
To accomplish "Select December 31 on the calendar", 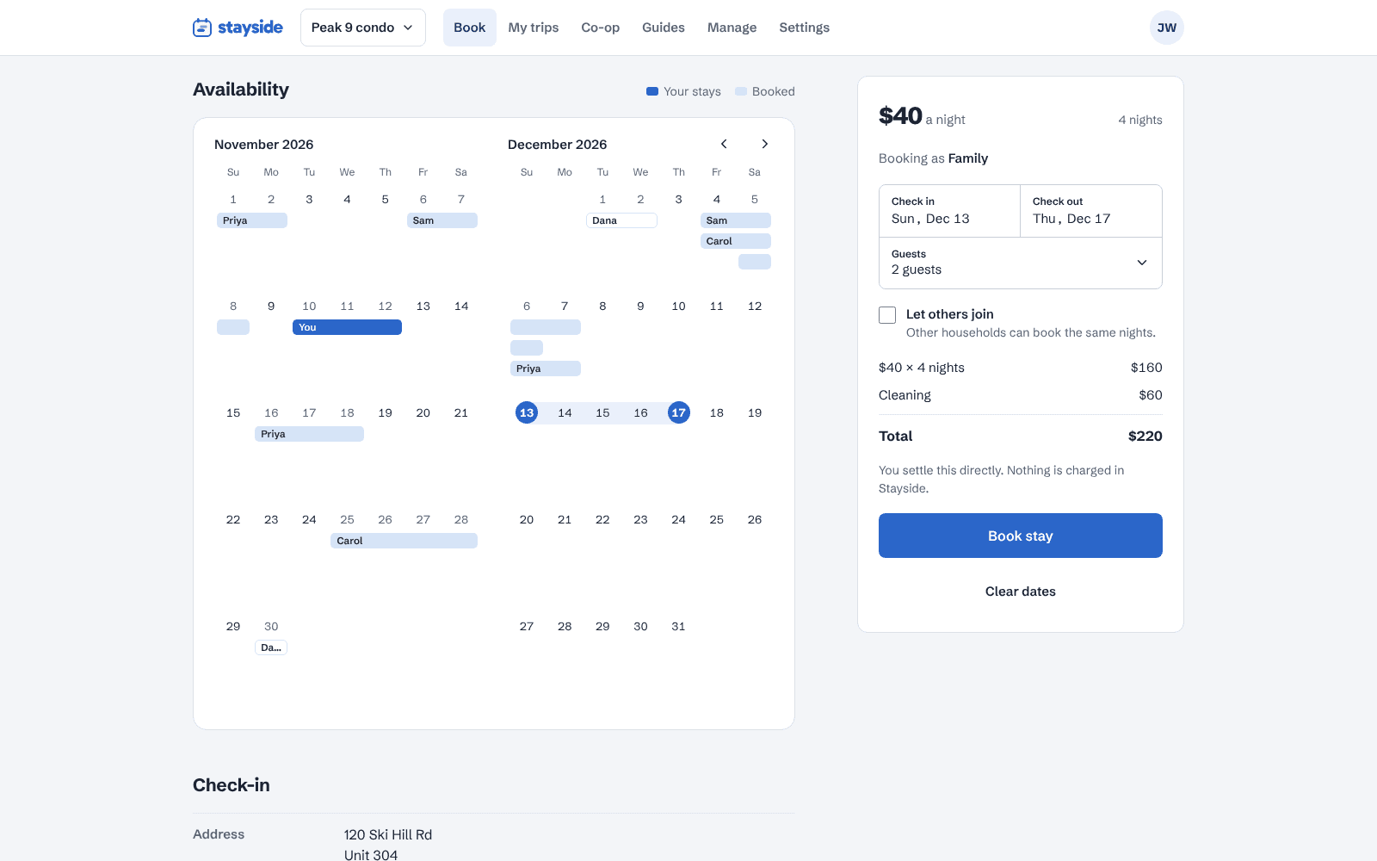I will (679, 627).
